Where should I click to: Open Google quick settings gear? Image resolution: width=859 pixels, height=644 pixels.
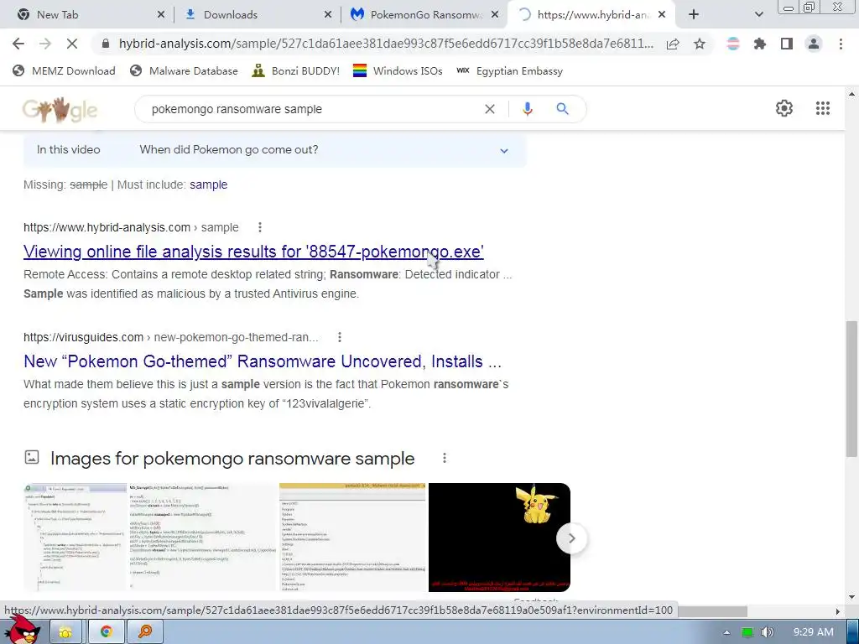click(x=784, y=108)
